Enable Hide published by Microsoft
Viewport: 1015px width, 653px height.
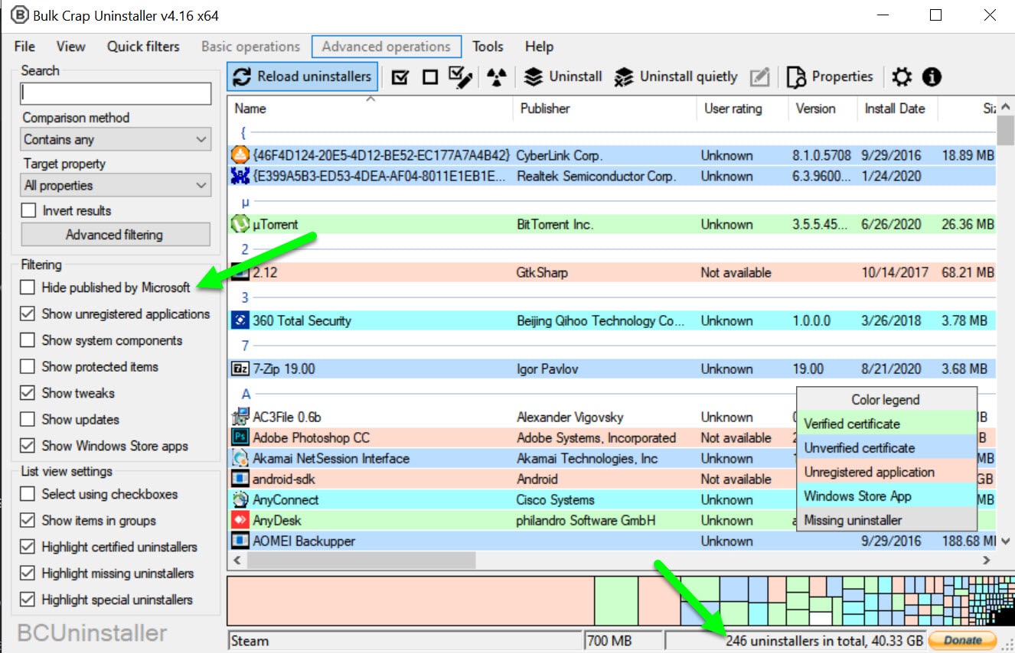(x=28, y=288)
